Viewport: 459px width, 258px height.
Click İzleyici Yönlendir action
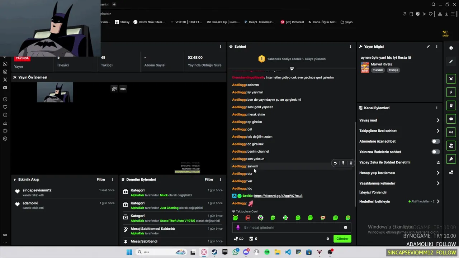pyautogui.click(x=373, y=192)
